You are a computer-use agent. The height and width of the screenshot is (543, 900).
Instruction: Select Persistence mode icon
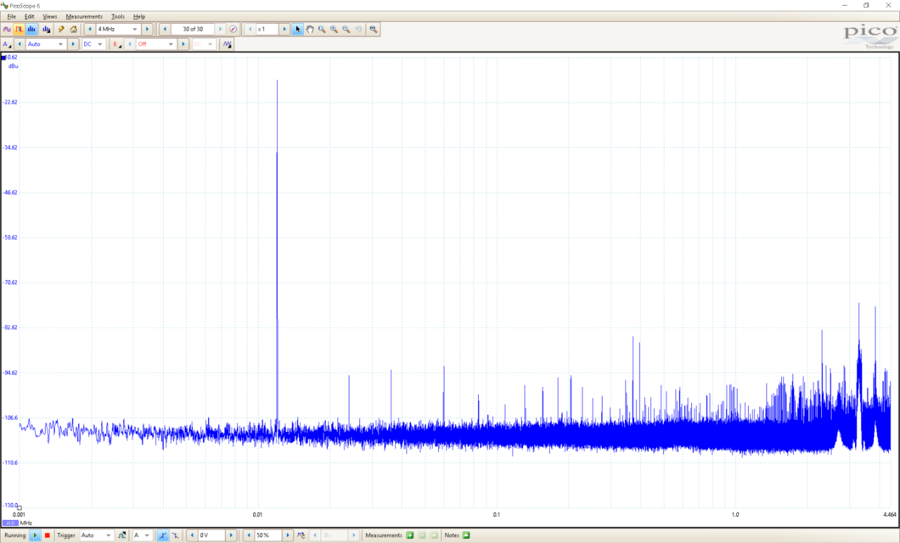tap(19, 30)
